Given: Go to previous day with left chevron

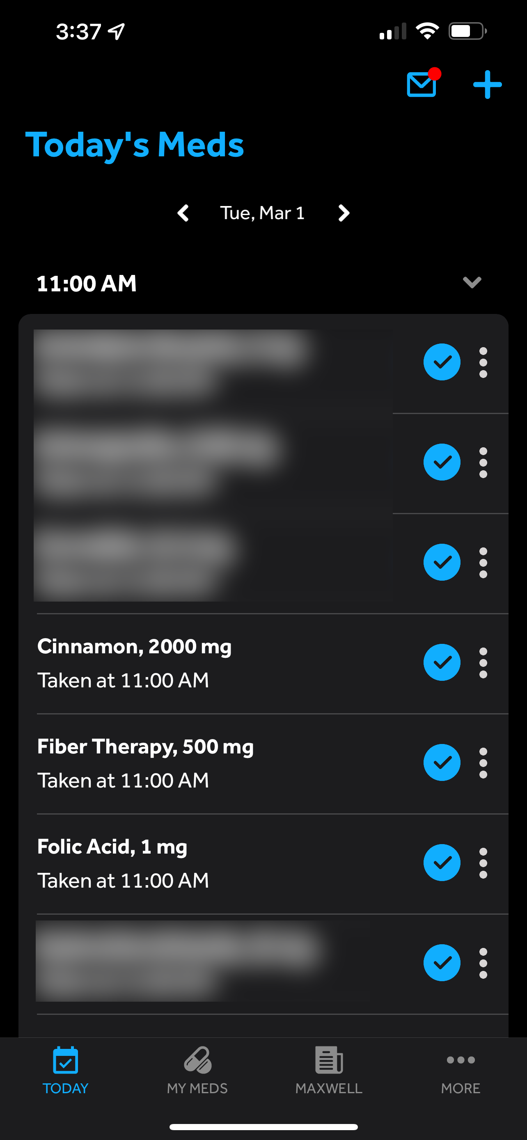Looking at the screenshot, I should coord(183,213).
